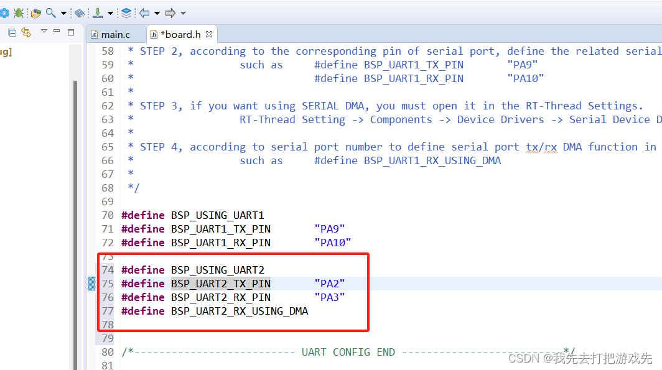Switch to the board.h tab

click(x=180, y=34)
